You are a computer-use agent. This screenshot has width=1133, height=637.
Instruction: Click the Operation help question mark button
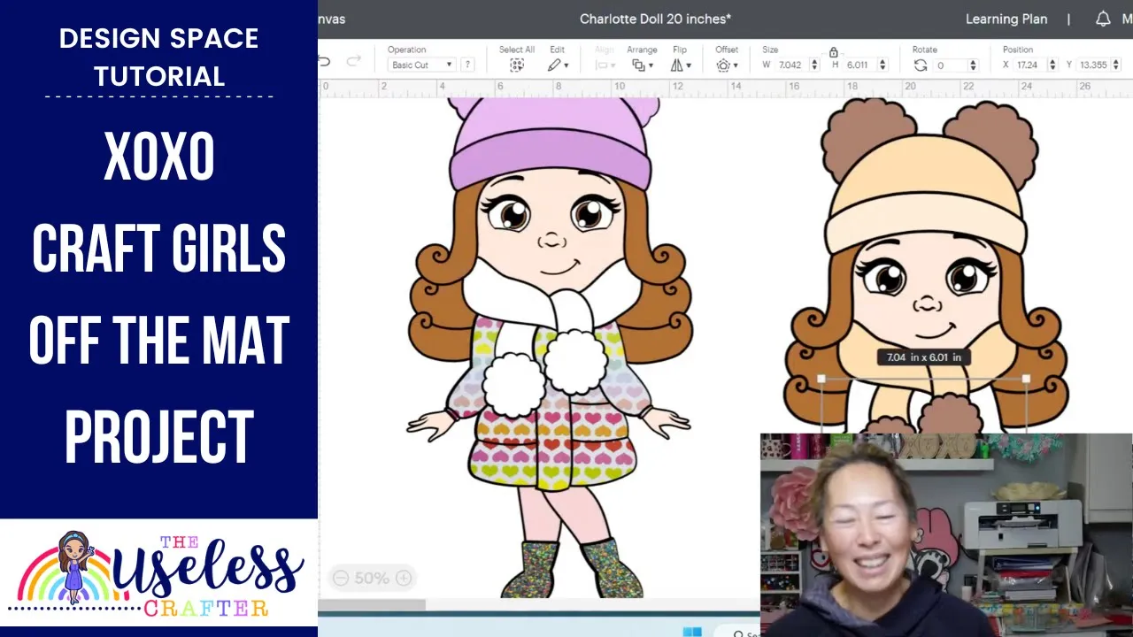tap(467, 65)
